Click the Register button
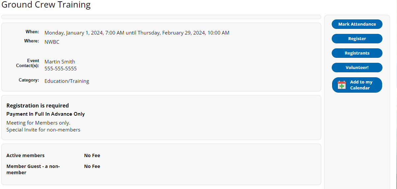397x189 pixels. [357, 39]
